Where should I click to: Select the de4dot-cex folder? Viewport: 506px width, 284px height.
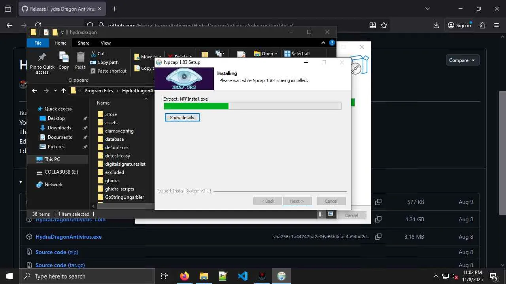[117, 148]
